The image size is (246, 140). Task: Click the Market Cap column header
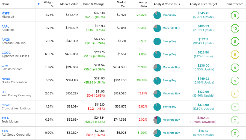[x=121, y=4]
